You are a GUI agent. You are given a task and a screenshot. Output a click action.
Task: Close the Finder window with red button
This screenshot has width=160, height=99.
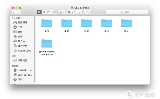click(x=13, y=8)
